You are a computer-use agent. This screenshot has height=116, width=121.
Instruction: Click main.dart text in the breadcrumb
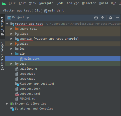point(56,10)
